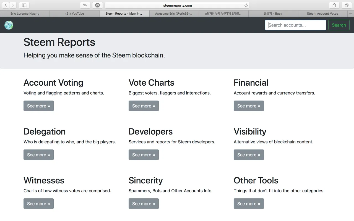
Task: Click 'Helping you make sense of the Steem blockchain.'
Action: (x=94, y=55)
